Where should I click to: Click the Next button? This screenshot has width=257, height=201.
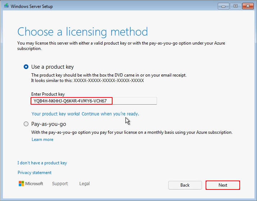223,185
